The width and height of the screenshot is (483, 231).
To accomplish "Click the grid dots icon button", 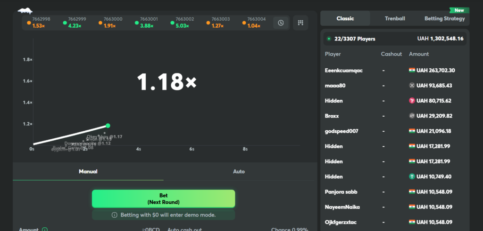I will click(x=300, y=23).
